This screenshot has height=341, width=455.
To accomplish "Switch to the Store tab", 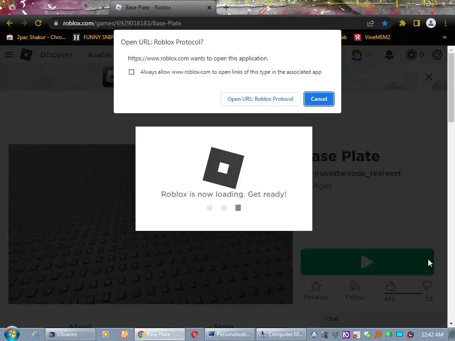I will tap(224, 326).
